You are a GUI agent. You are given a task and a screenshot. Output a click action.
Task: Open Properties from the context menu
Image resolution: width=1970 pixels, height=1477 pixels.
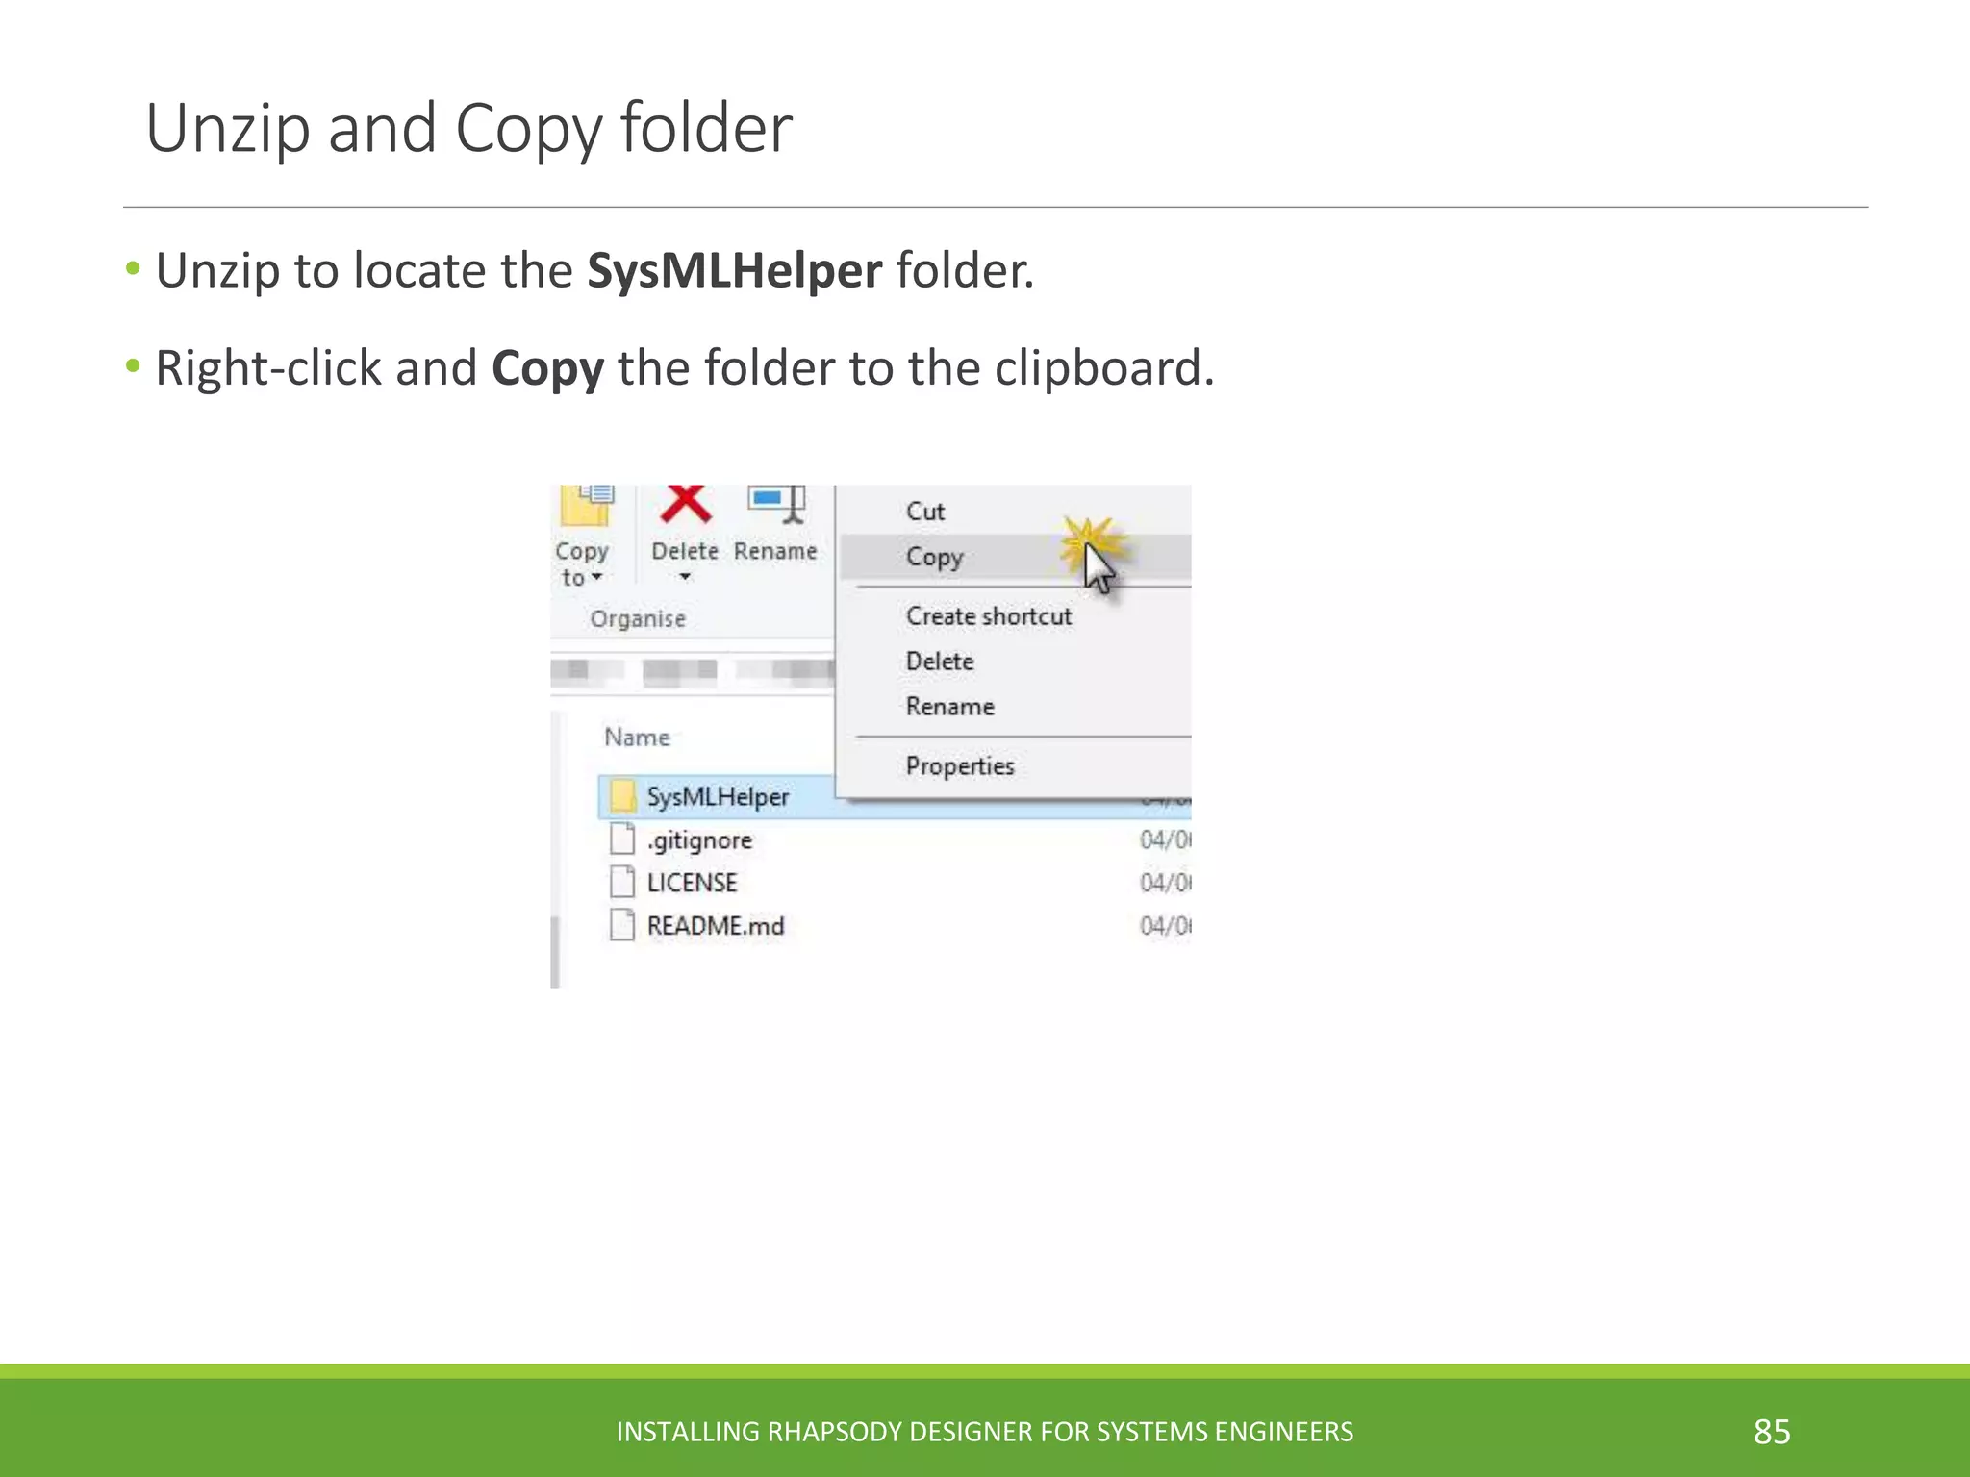pos(960,766)
